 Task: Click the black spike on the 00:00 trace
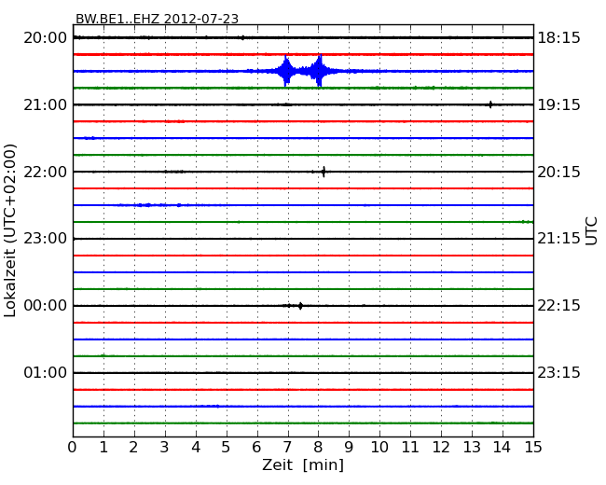click(x=300, y=306)
